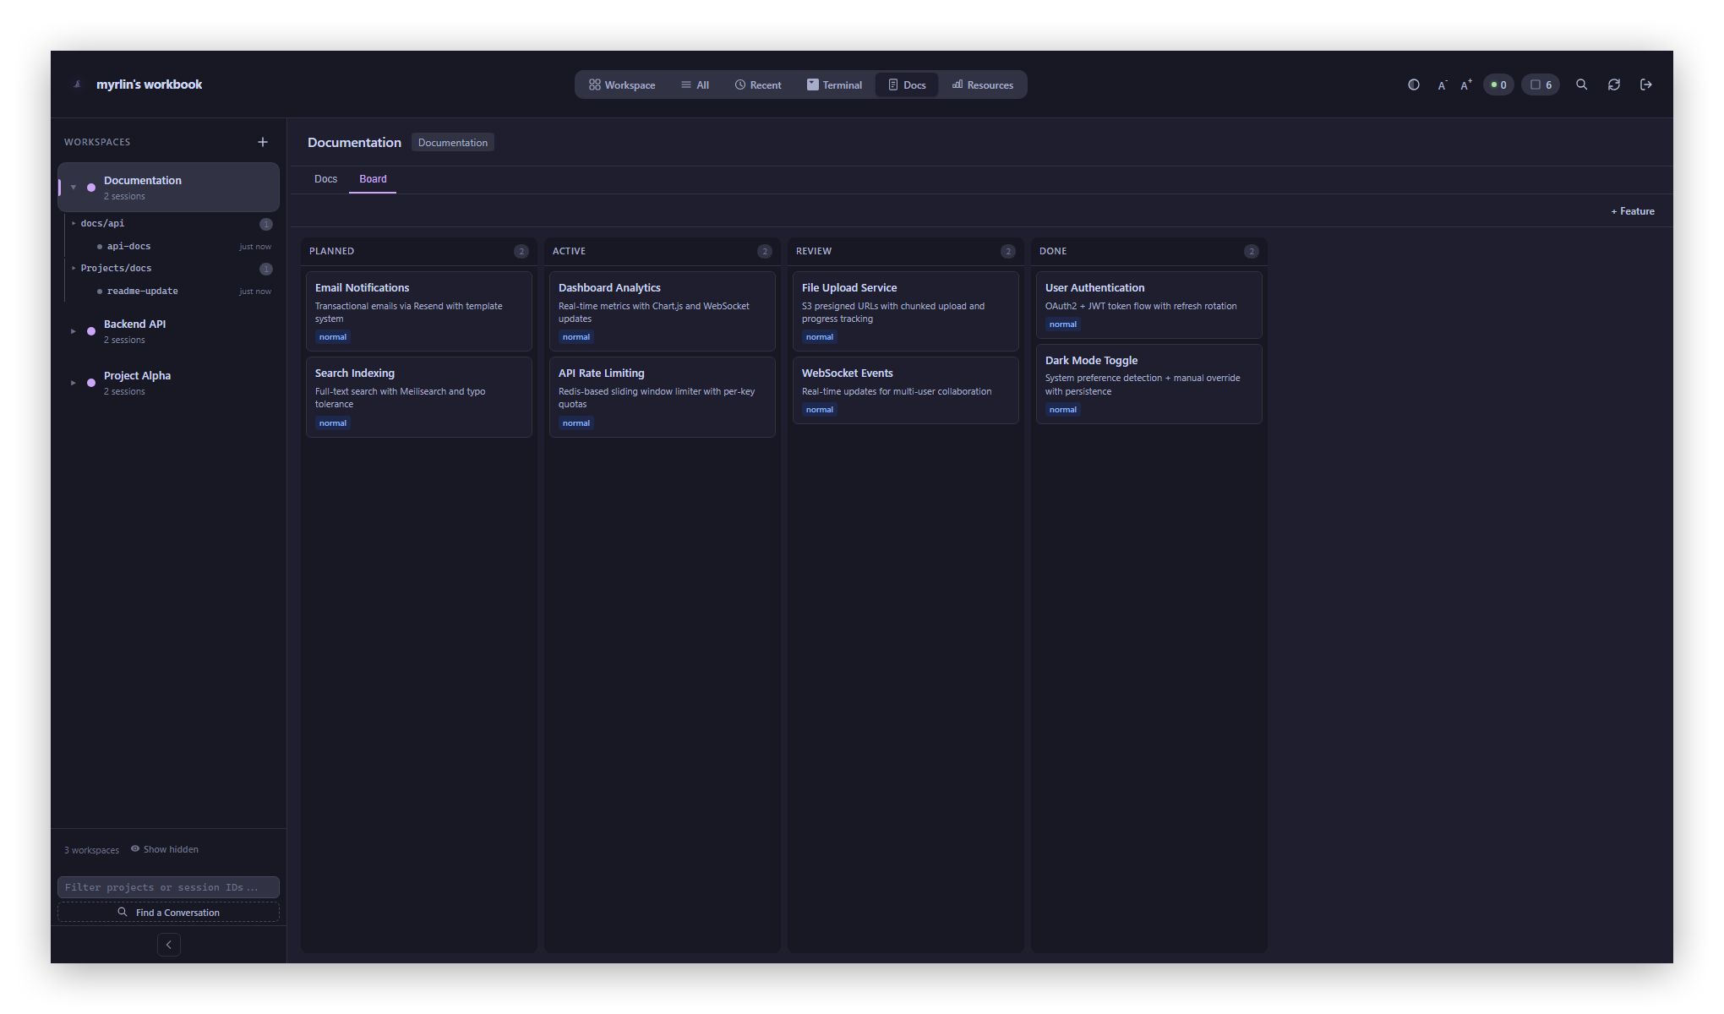Open the Search Indexing card
1724x1014 pixels.
pyautogui.click(x=419, y=397)
